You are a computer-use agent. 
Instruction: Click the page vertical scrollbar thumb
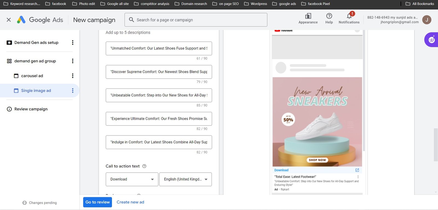point(436,145)
